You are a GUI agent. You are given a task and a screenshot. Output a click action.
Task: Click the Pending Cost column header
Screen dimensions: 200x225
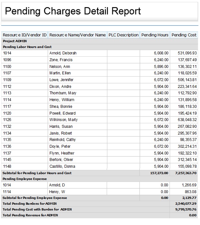coord(184,35)
